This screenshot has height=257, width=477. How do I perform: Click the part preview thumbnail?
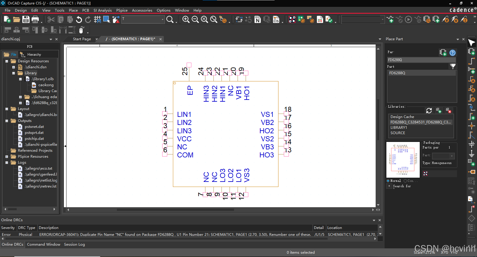[403, 160]
